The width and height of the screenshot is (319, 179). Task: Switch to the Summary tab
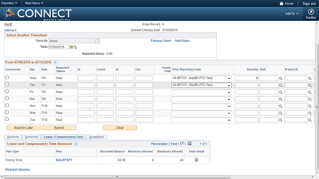[x=31, y=137]
